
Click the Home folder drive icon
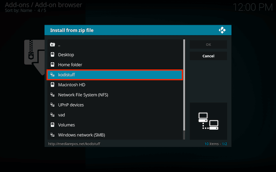point(52,65)
